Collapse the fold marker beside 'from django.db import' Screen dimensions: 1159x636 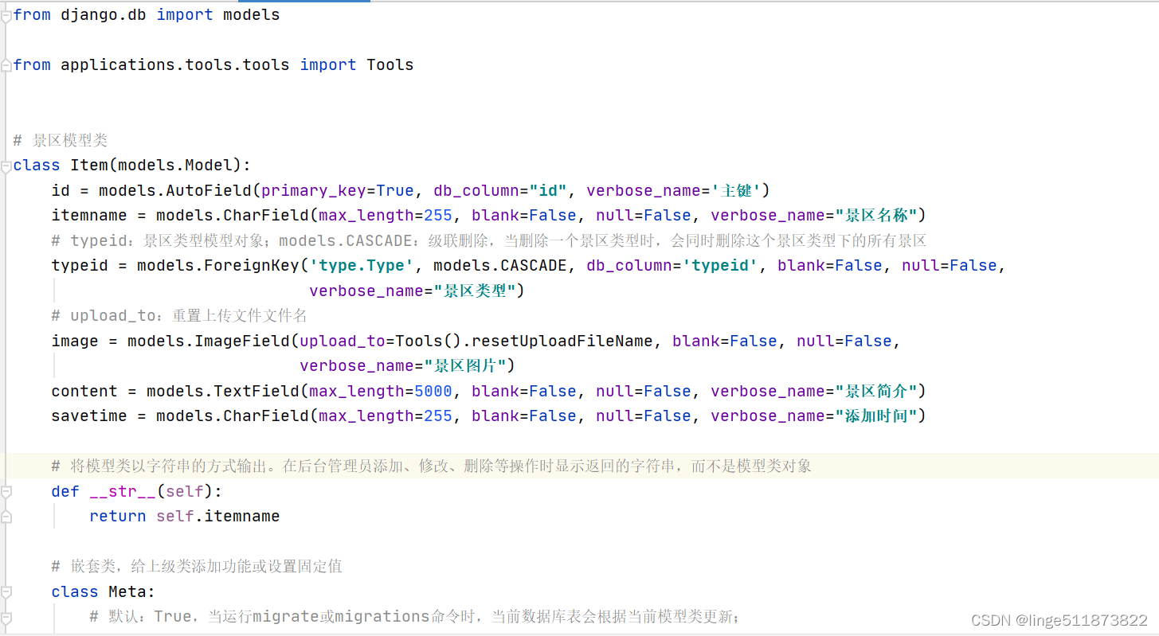click(x=6, y=15)
